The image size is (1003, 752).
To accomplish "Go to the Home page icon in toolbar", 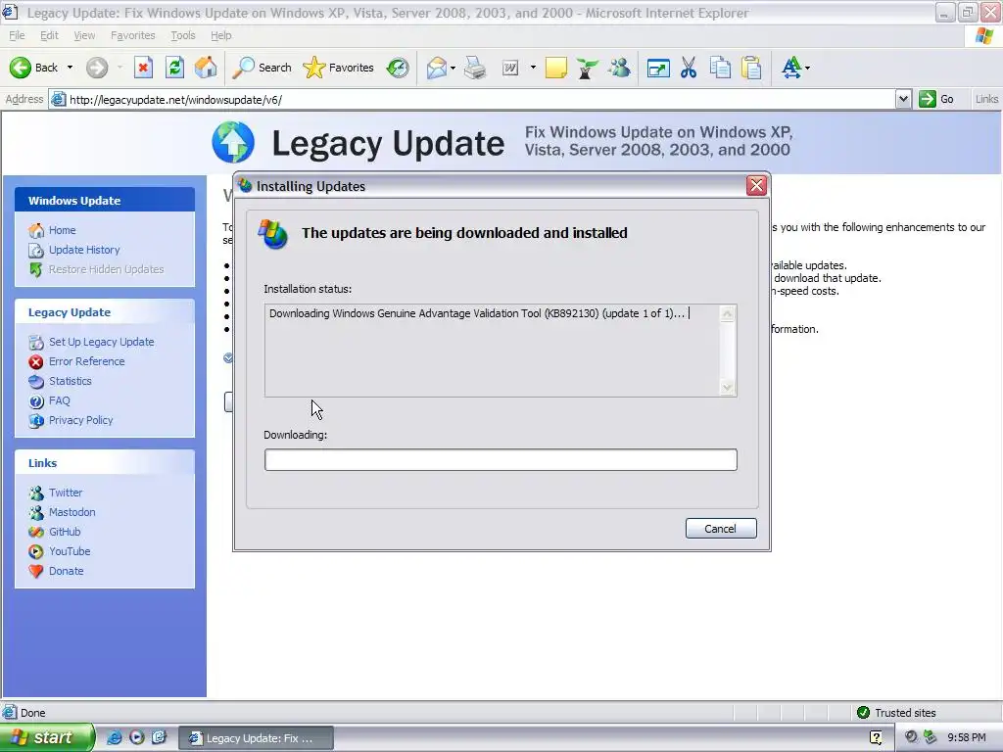I will point(206,68).
